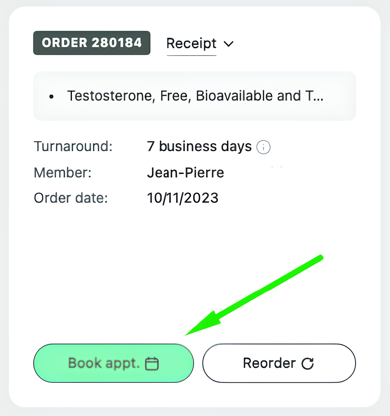Click the circular reorder arrow icon
390x416 pixels.
(x=307, y=363)
